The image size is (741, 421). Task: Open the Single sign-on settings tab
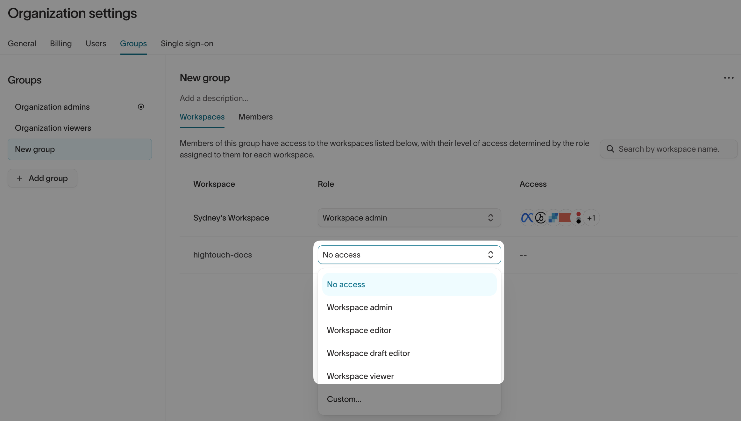[187, 43]
